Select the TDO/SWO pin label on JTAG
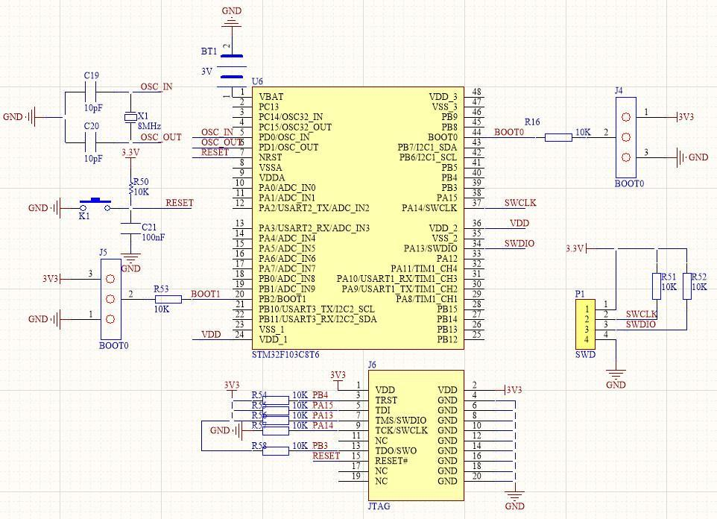The image size is (717, 519). (396, 451)
